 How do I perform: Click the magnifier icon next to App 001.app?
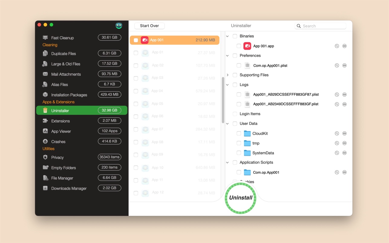pyautogui.click(x=337, y=46)
